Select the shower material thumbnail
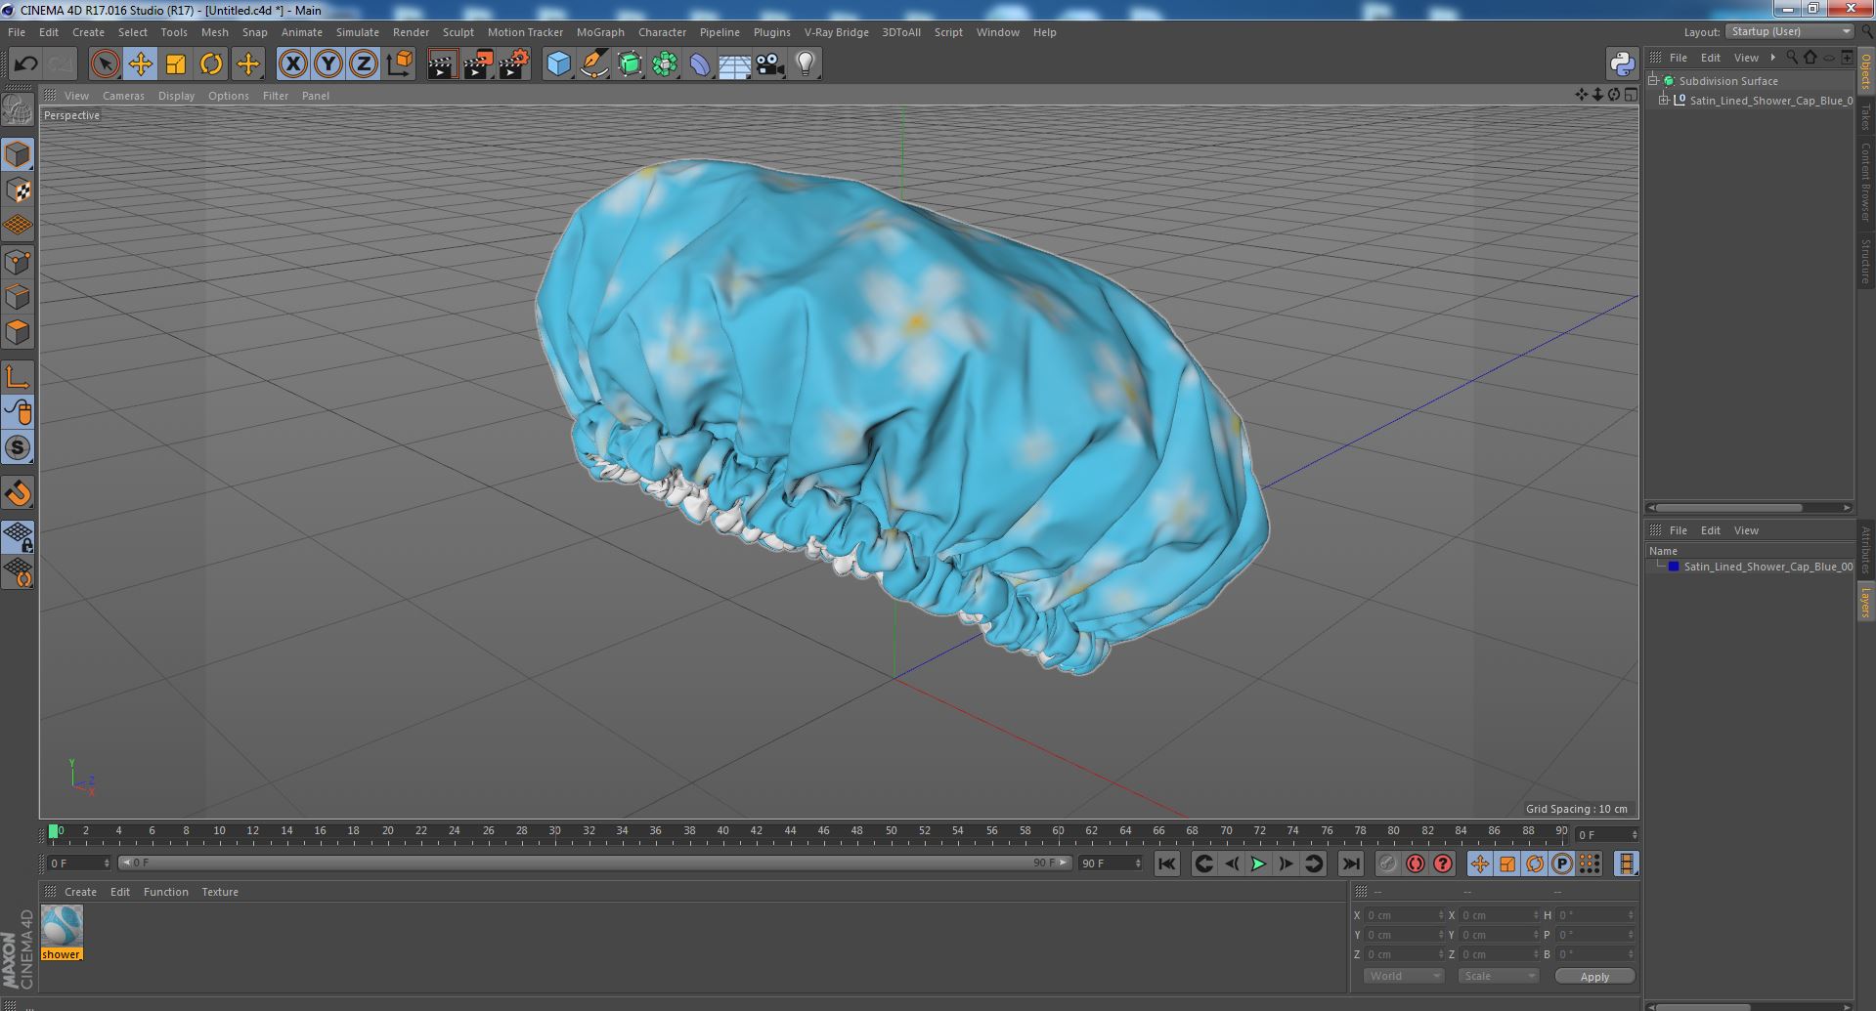This screenshot has width=1876, height=1011. (x=62, y=927)
